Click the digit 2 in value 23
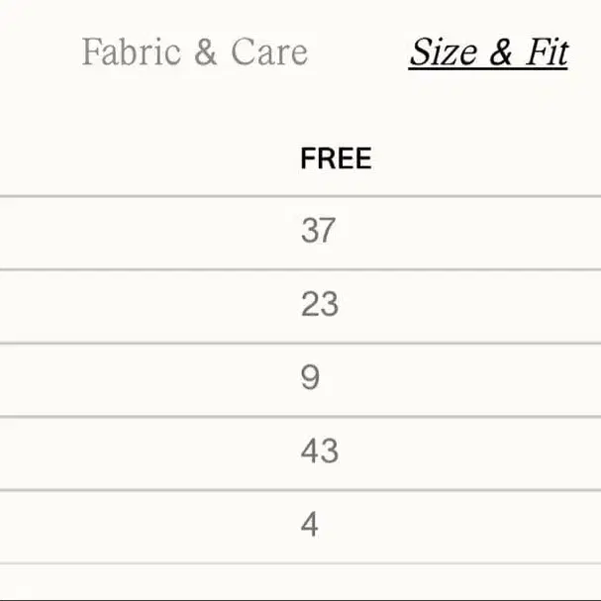The height and width of the screenshot is (601, 601). click(x=310, y=304)
